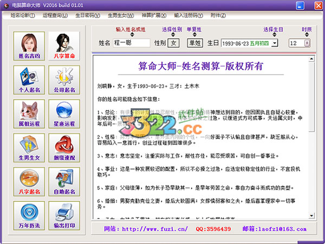Open the 生男生女(W) menu

point(121,15)
